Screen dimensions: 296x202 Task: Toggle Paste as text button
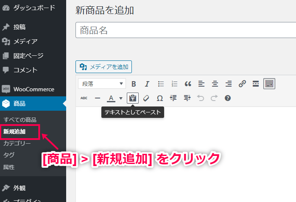[x=133, y=98]
